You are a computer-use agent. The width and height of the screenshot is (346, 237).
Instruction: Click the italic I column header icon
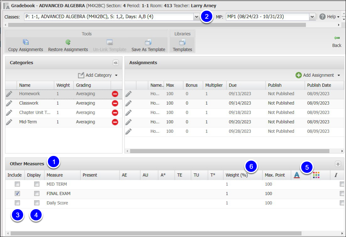pyautogui.click(x=336, y=175)
